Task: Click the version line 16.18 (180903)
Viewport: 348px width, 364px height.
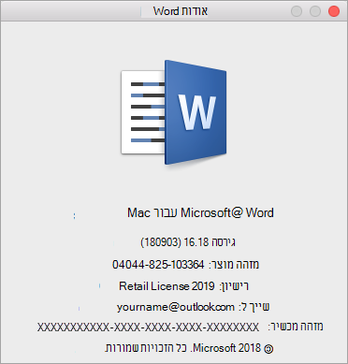Action: click(x=188, y=242)
